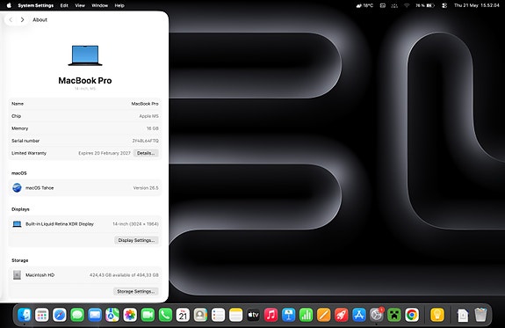Viewport: 505px width, 328px height.
Task: Open Messages app in dock
Action: point(77,315)
